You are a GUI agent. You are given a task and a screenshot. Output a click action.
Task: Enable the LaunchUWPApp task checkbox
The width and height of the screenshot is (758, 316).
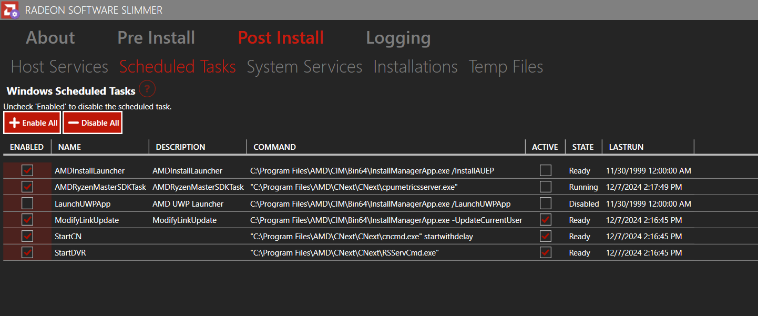tap(27, 203)
